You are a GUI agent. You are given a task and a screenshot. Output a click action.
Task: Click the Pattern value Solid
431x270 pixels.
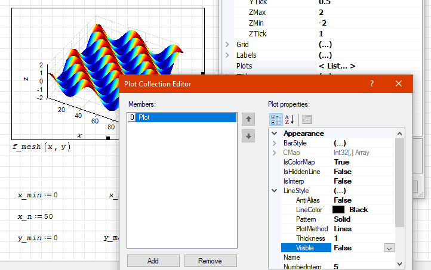[342, 219]
